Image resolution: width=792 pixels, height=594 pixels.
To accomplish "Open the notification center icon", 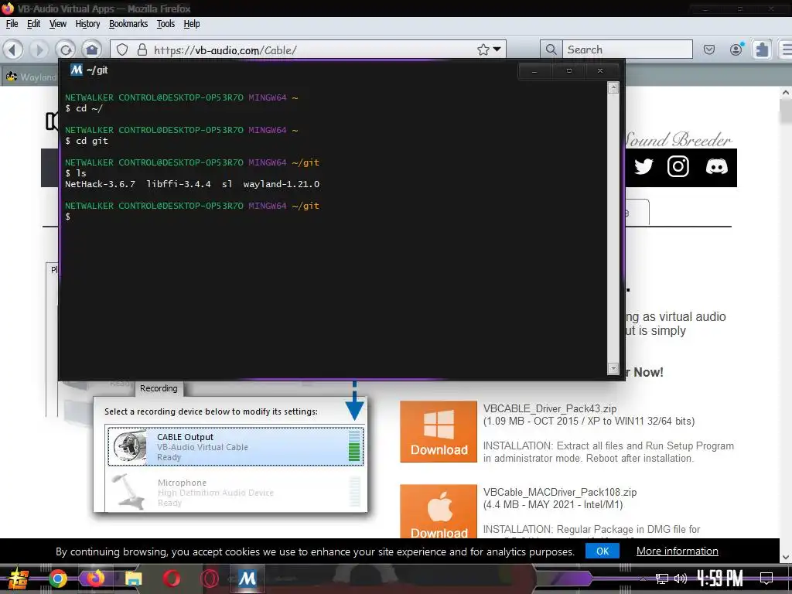I will tap(766, 579).
